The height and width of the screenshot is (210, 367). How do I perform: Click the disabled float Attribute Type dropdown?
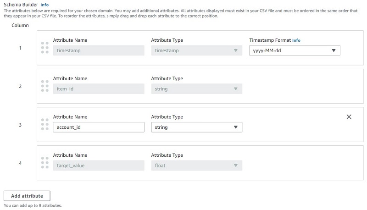click(x=197, y=166)
